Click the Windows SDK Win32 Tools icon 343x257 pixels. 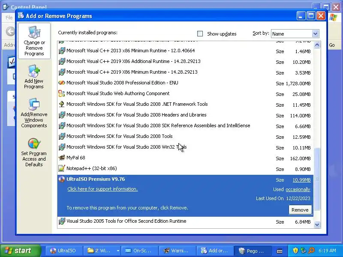62,147
